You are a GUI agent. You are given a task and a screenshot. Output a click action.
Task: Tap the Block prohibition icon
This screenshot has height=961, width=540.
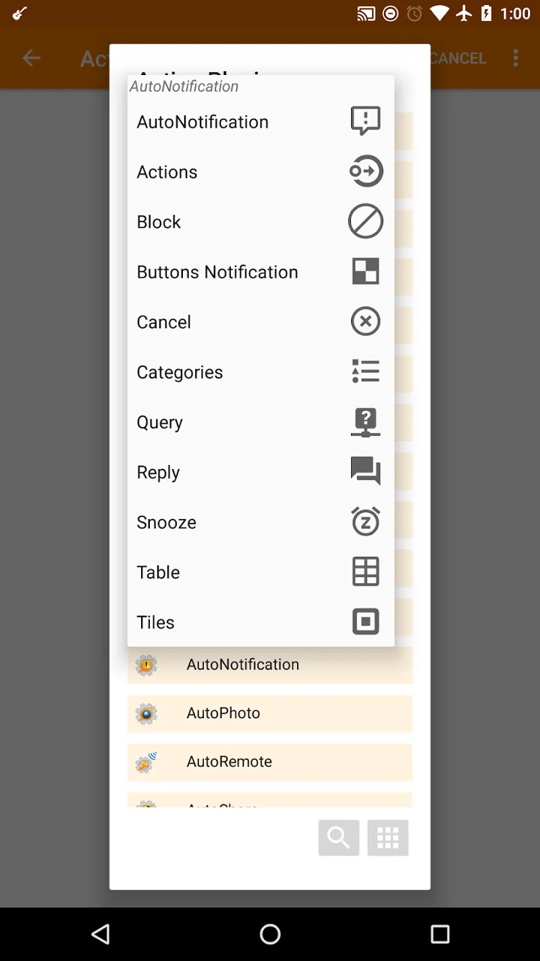[x=365, y=221]
